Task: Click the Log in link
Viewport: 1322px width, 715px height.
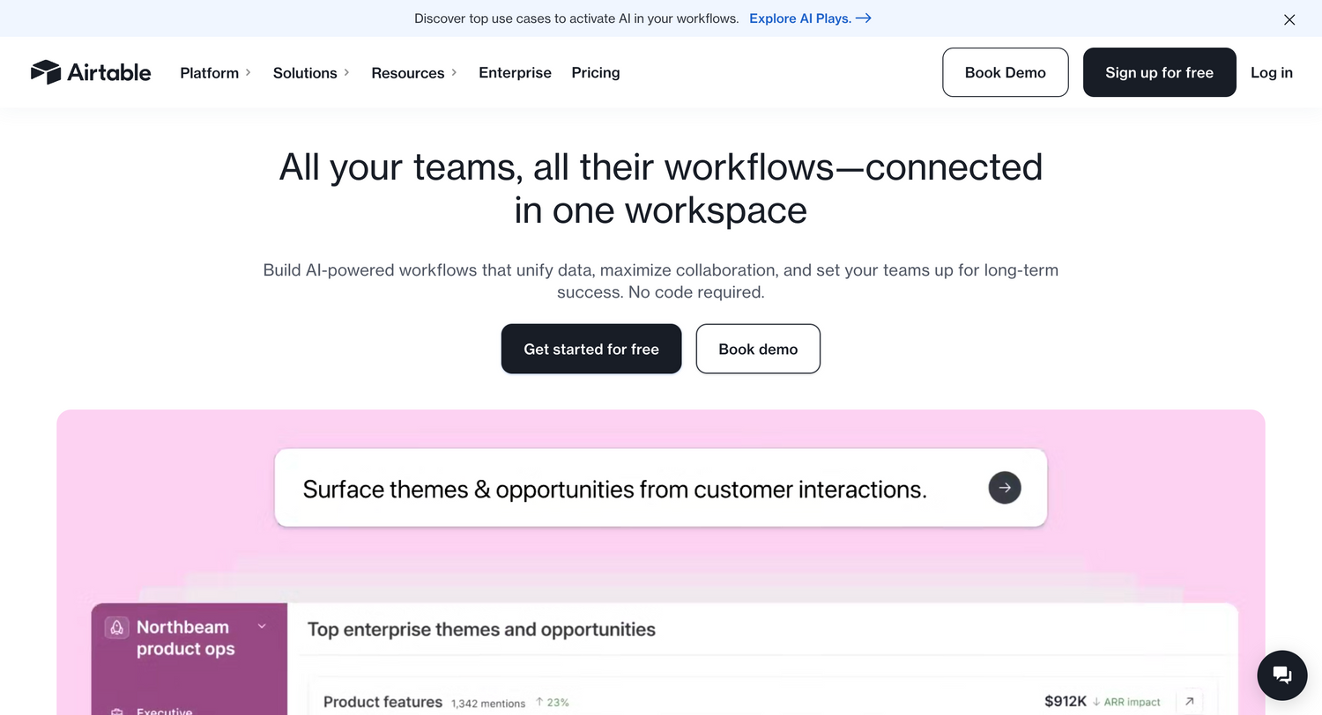Action: pyautogui.click(x=1271, y=72)
